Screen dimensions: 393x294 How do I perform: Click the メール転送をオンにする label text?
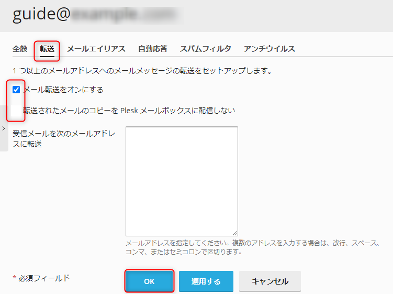tap(63, 90)
